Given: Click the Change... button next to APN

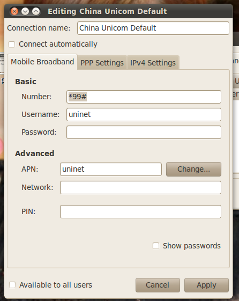Looking at the screenshot, I should (193, 170).
